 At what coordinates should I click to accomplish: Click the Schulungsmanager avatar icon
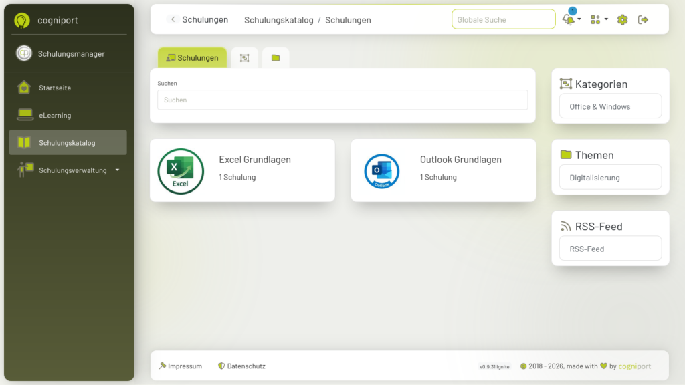coord(24,53)
